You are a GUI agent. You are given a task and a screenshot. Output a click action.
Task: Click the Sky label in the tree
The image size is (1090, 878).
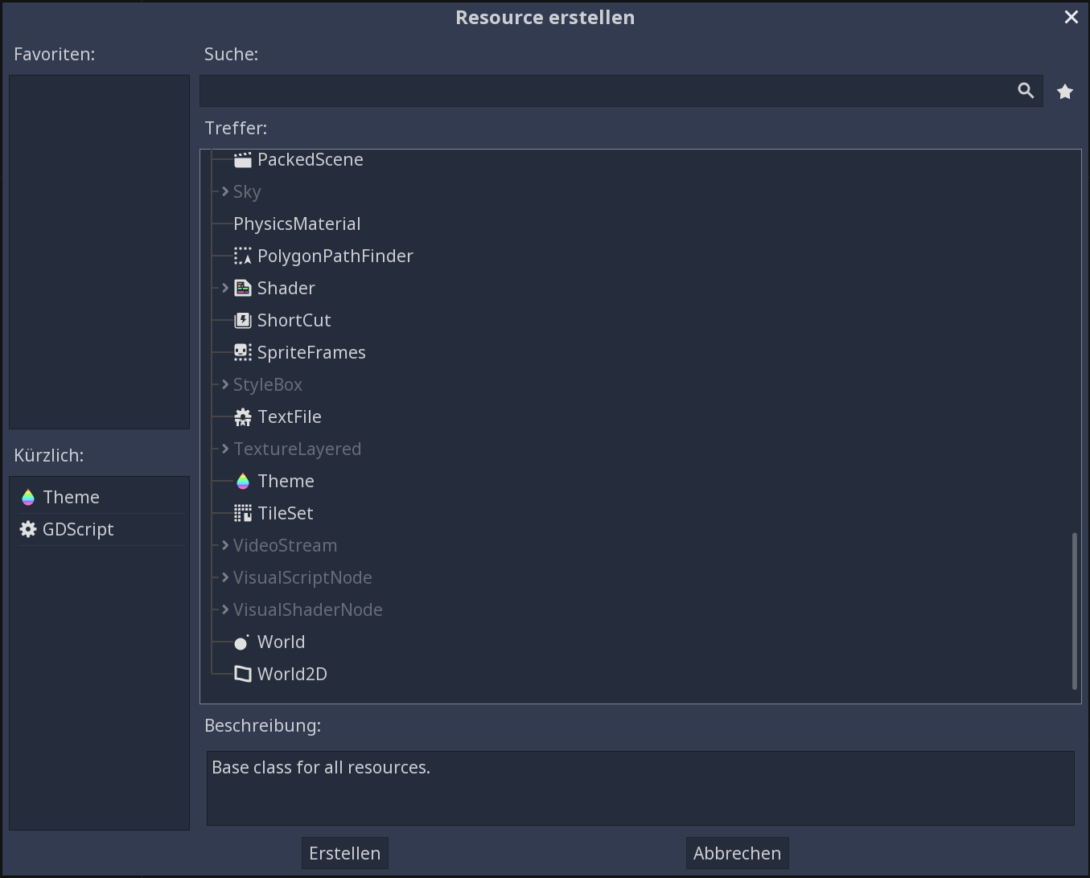pos(247,191)
